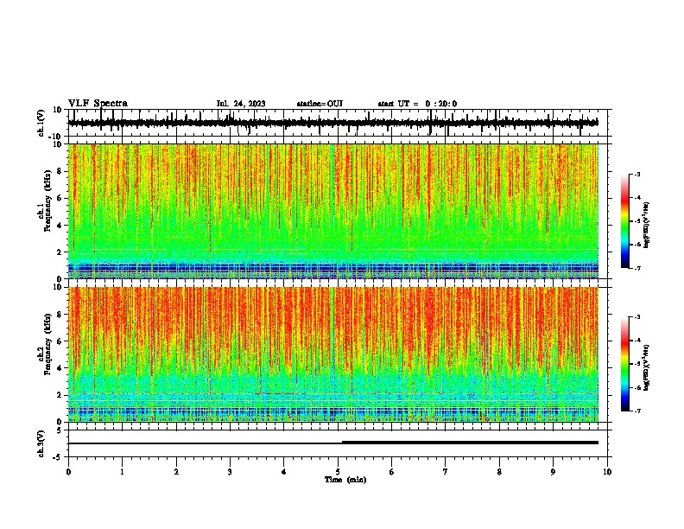Viewport: 684px width, 529px height.
Task: Click the 'Time (min)' axis label
Action: click(345, 480)
